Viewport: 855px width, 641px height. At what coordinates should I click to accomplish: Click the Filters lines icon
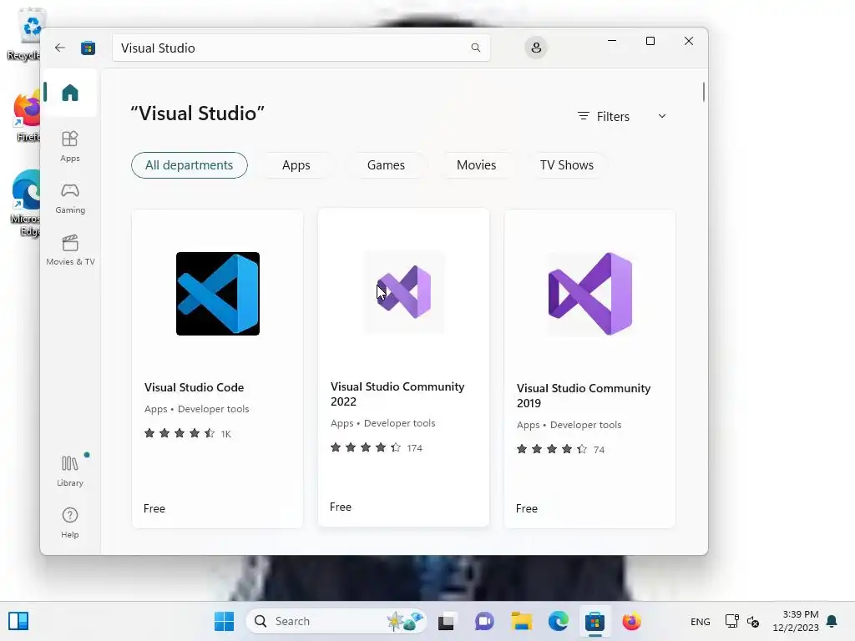[584, 116]
